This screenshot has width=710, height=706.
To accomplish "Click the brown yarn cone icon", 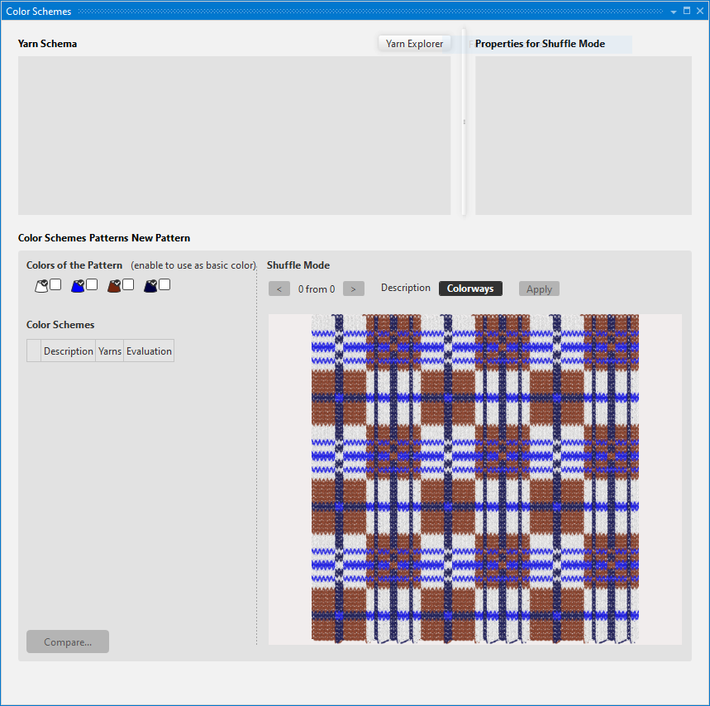I will [x=114, y=286].
